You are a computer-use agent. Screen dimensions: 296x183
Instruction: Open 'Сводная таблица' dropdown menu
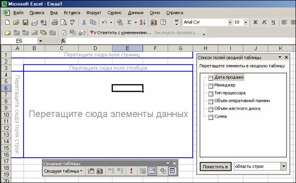pos(63,171)
